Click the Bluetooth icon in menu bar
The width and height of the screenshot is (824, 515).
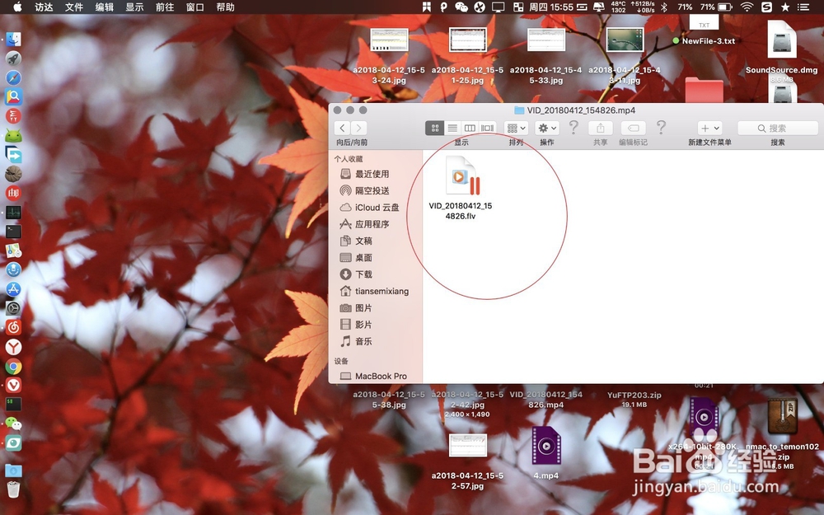664,7
